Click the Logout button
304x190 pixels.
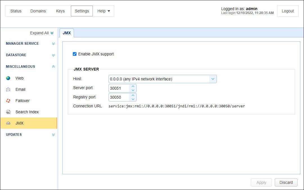click(x=288, y=11)
